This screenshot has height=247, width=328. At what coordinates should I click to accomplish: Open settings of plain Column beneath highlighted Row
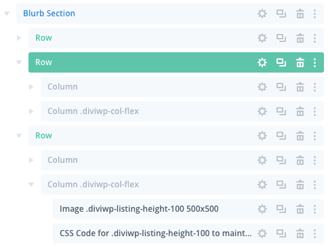pyautogui.click(x=262, y=87)
